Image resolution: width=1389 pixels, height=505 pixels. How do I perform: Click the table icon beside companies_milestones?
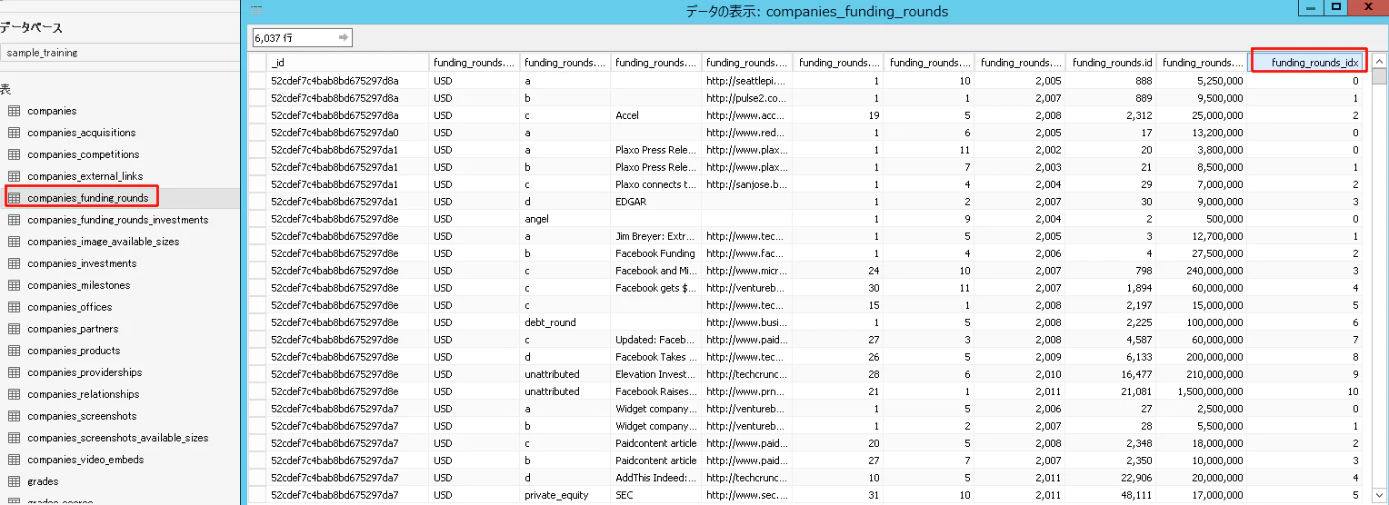pyautogui.click(x=14, y=285)
